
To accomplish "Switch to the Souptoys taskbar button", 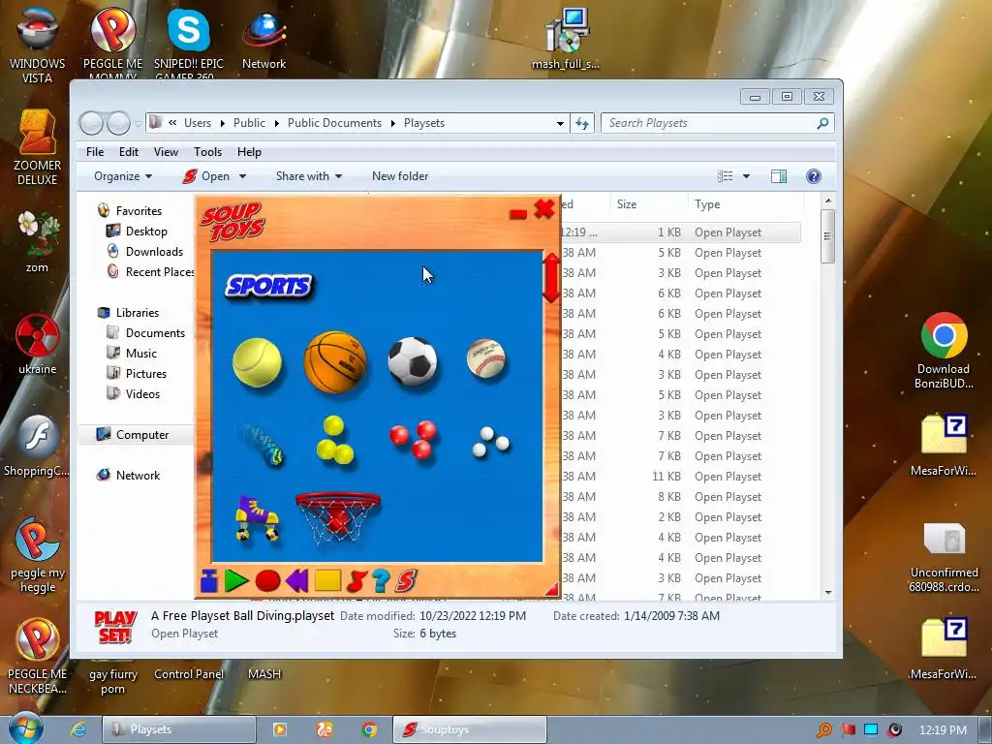I will (x=469, y=729).
